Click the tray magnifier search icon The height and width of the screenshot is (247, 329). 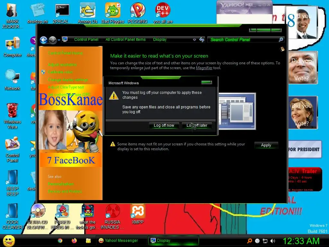point(249,241)
